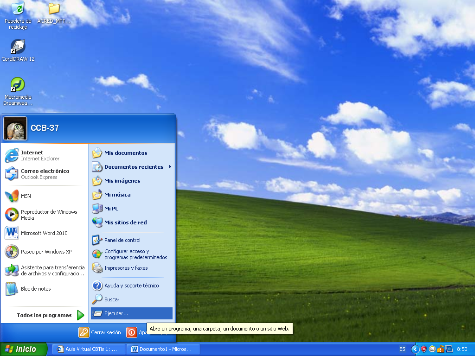Select the CorelDRAW 12 desktop shortcut
Image resolution: width=475 pixels, height=356 pixels.
18,51
